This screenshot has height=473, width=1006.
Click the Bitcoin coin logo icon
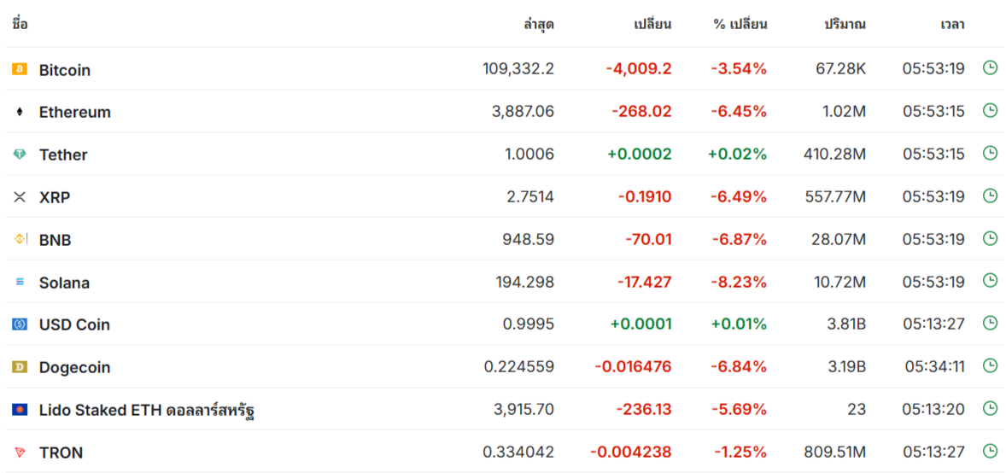(20, 69)
